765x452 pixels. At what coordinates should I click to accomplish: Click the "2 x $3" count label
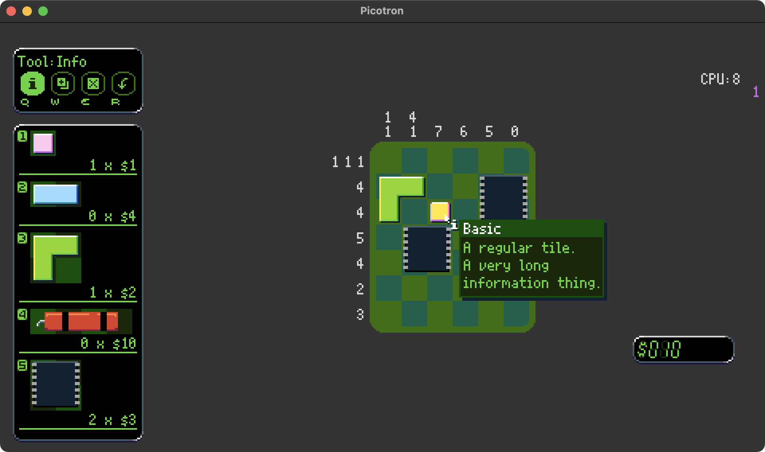coord(112,420)
